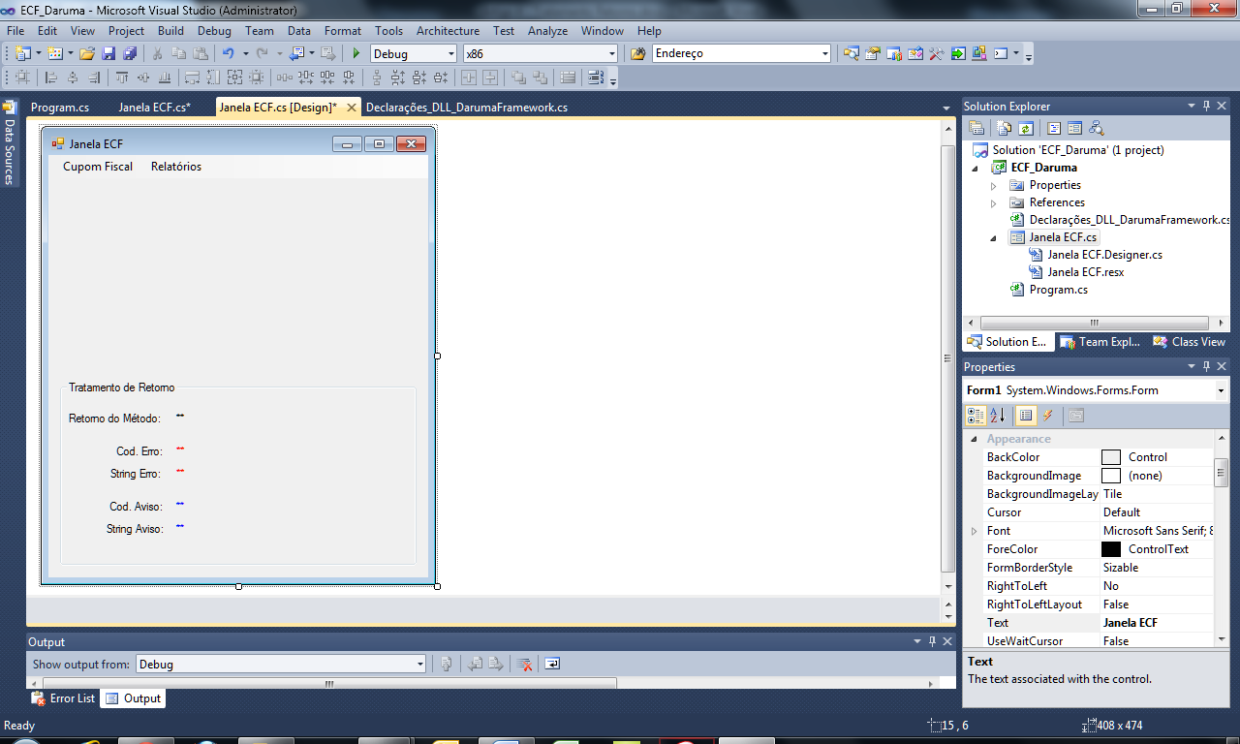Open the Endereço find combo box

pyautogui.click(x=741, y=54)
